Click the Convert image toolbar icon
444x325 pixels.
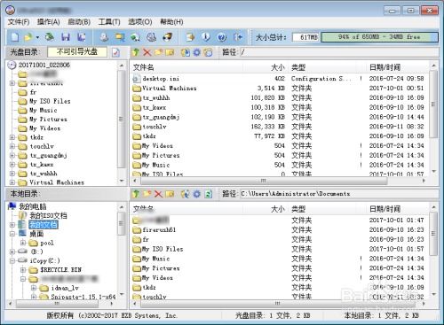point(120,37)
